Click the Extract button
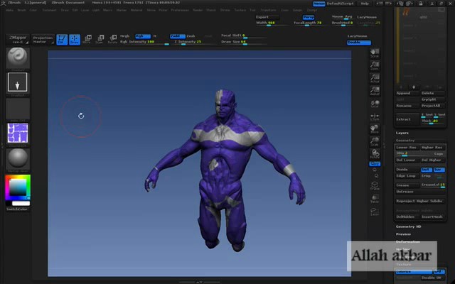 click(407, 119)
